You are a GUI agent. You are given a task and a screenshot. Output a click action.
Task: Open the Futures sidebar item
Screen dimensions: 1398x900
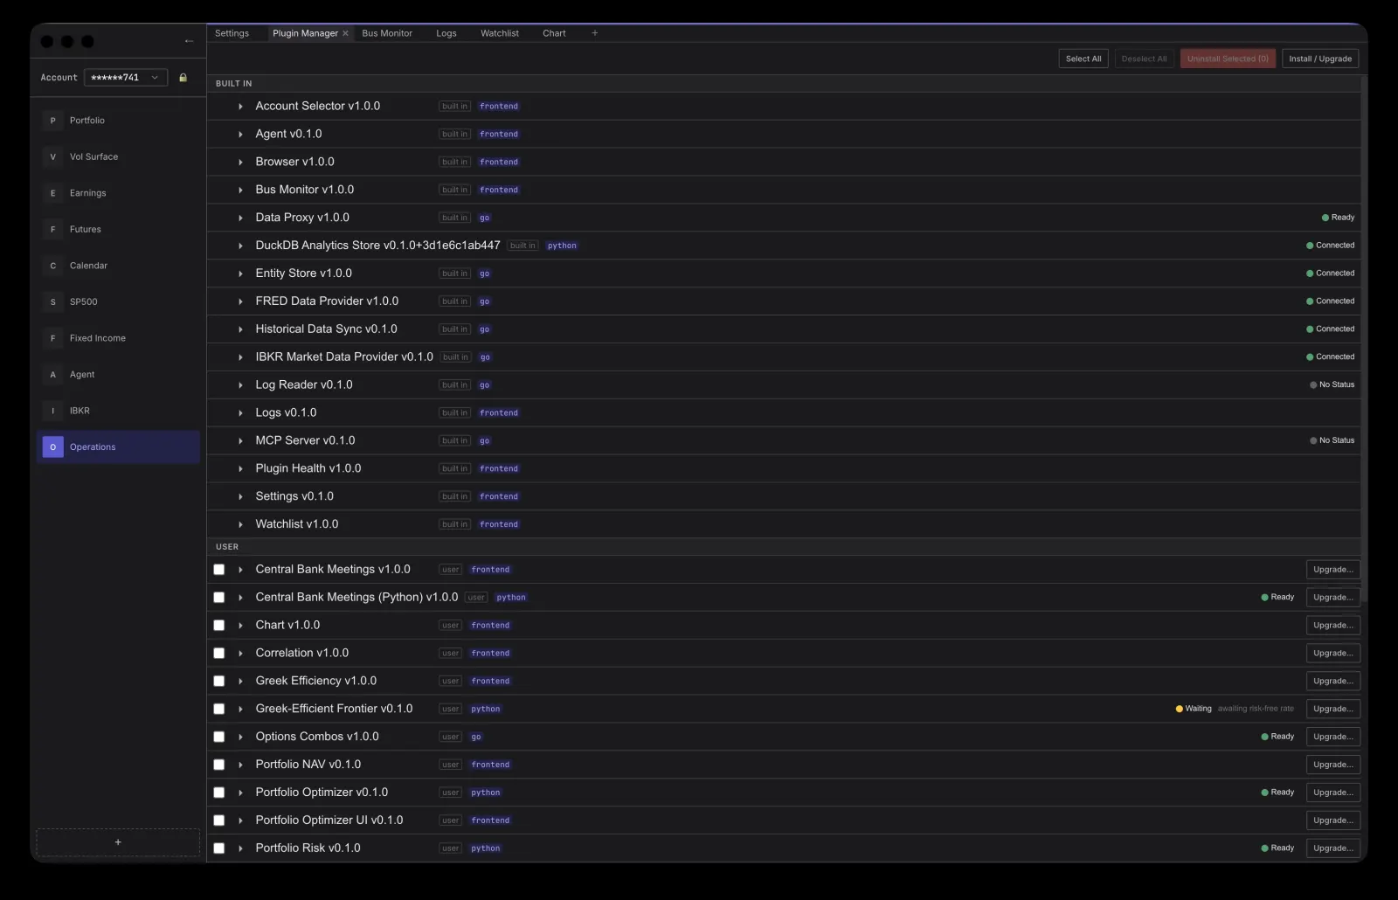pos(118,230)
